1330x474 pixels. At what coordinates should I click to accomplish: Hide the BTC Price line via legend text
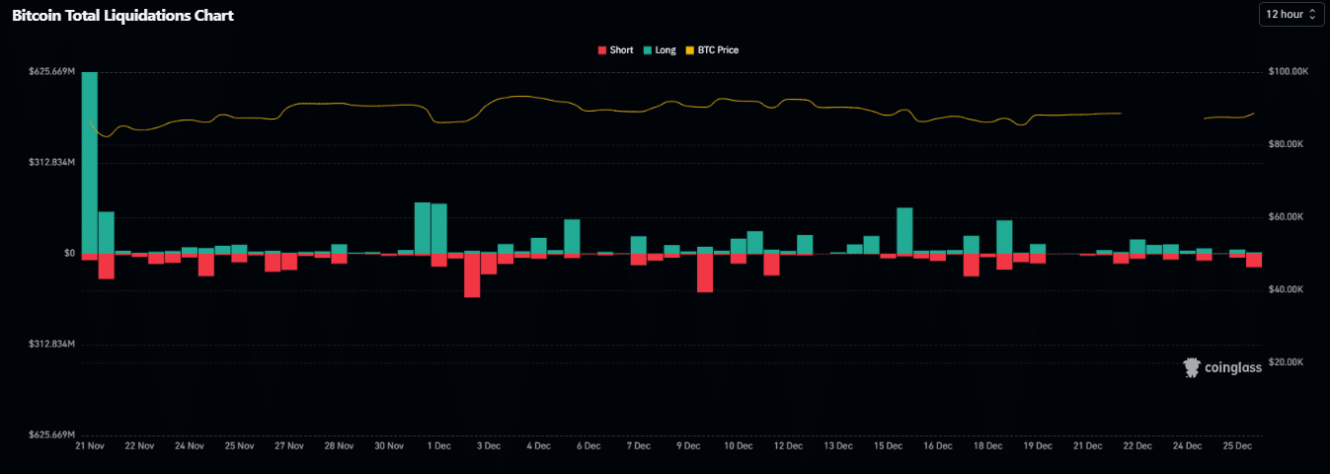pos(718,49)
